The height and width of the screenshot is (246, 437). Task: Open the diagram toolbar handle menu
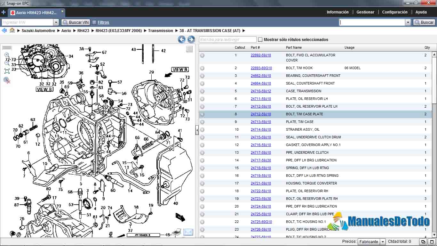tap(7, 48)
